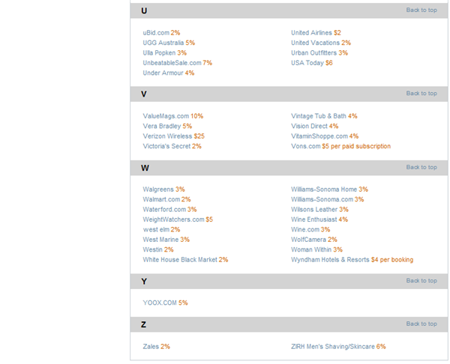Open Zales 2% store link
Screen dimensions: 450x364
click(x=157, y=347)
